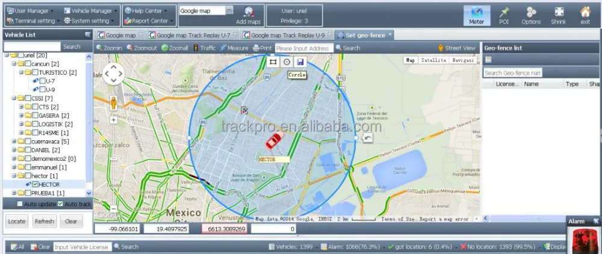Select the Meter tool

[476, 15]
